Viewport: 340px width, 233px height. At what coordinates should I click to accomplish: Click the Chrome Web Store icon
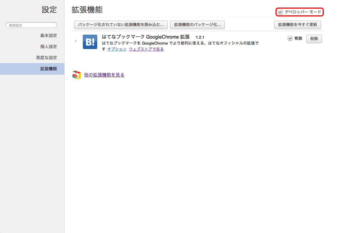(x=76, y=75)
